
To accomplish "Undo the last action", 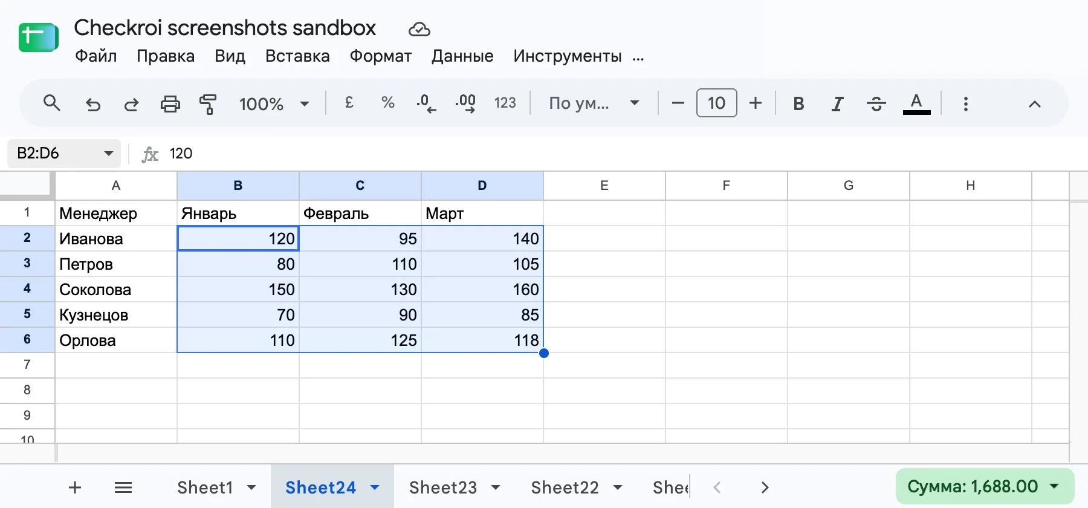I will click(92, 104).
